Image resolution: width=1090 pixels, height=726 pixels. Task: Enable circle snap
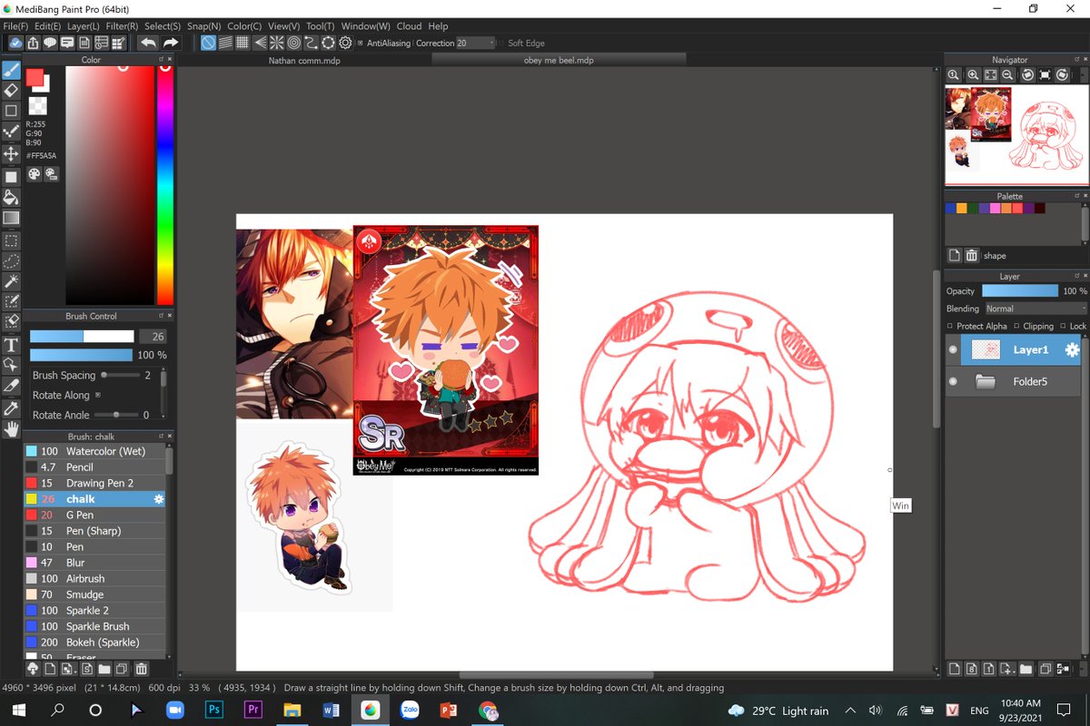(x=294, y=43)
